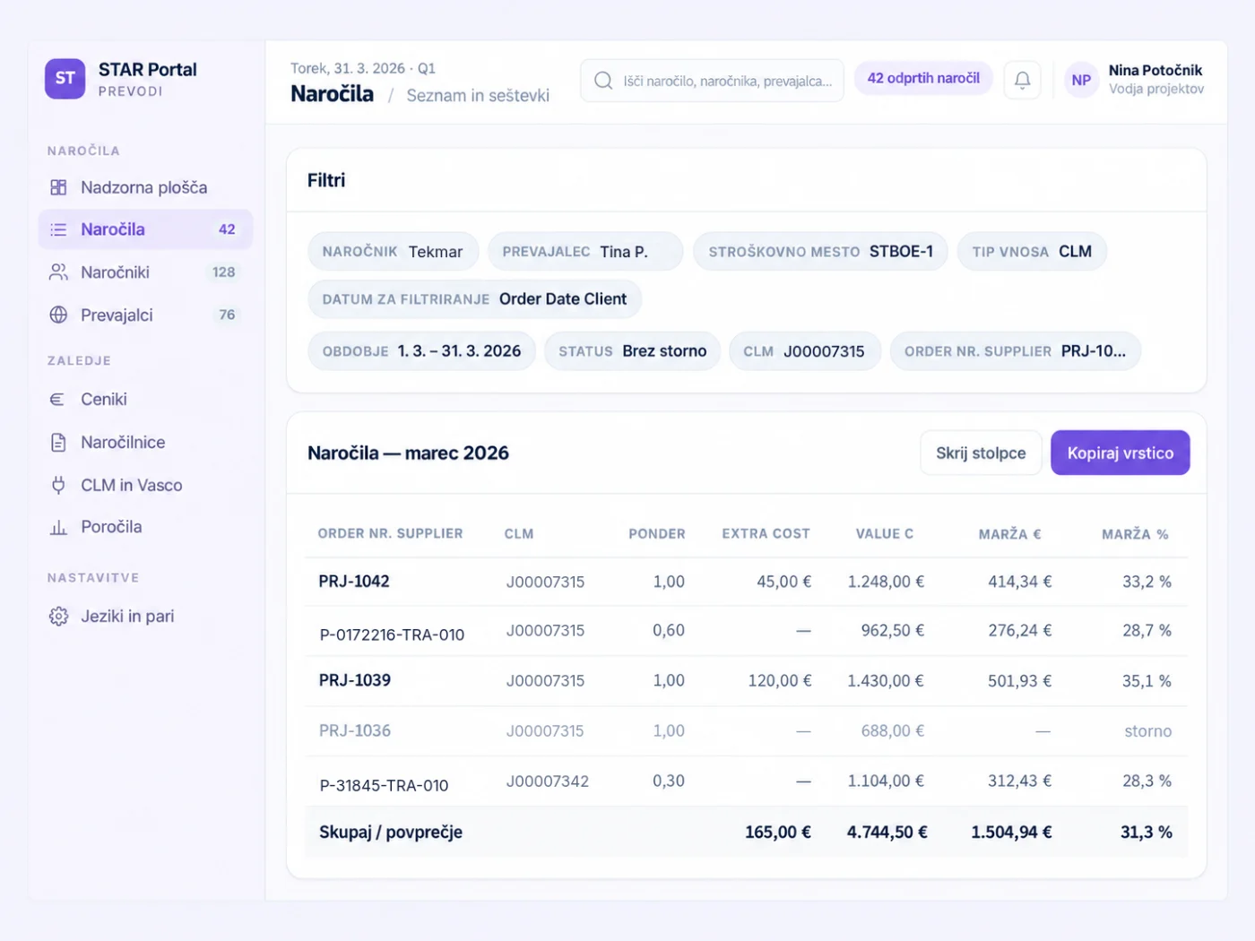Click the 42 odprtih naročil badge
Screen dimensions: 1255x941
pos(923,78)
